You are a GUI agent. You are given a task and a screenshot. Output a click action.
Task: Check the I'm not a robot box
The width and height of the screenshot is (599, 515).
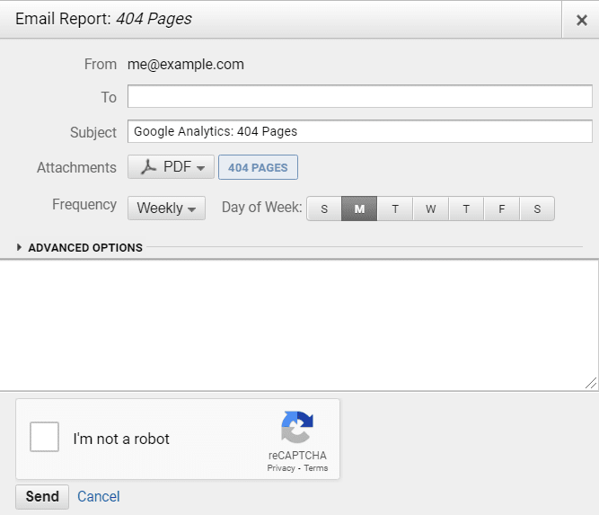44,437
